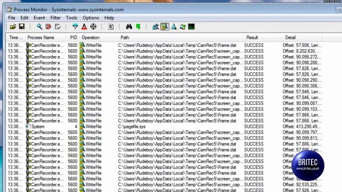The image size is (342, 192).
Task: Open Highlight settings red A icon
Action: (x=84, y=27)
